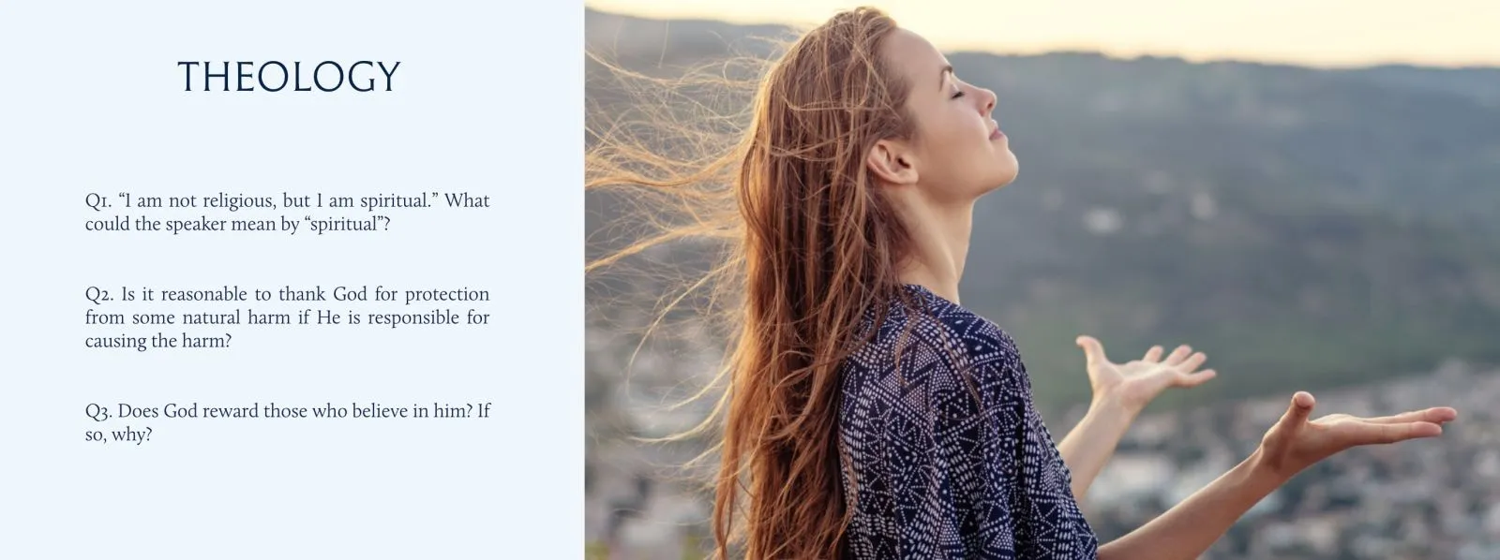Select the Q3 question about God's reward

click(x=287, y=422)
